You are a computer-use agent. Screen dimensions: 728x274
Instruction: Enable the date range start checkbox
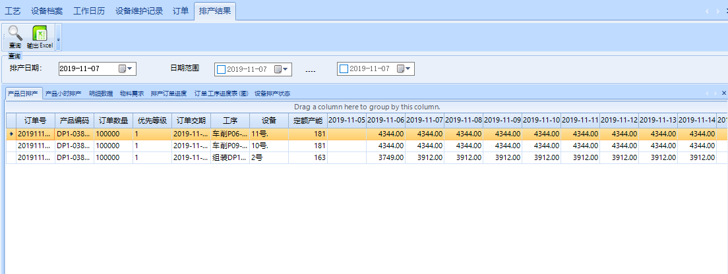coord(221,69)
